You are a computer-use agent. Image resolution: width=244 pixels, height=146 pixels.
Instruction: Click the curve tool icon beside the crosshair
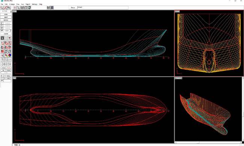point(19,8)
